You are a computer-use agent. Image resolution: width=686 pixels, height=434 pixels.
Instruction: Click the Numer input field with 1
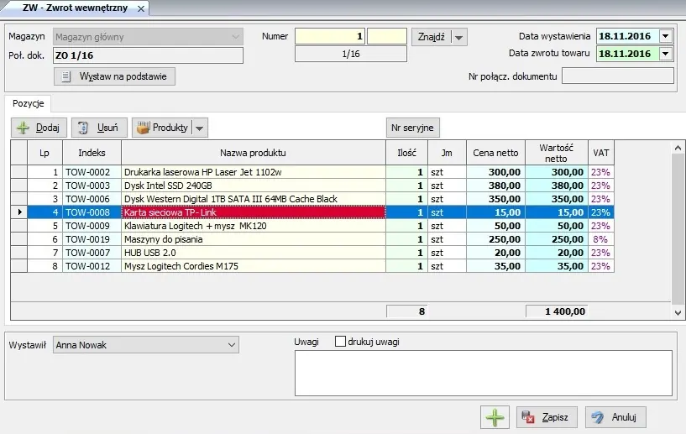[x=330, y=36]
